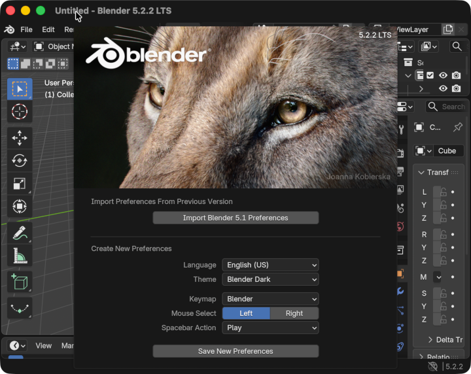
Task: Set selection mode to new selection
Action: pos(13,63)
